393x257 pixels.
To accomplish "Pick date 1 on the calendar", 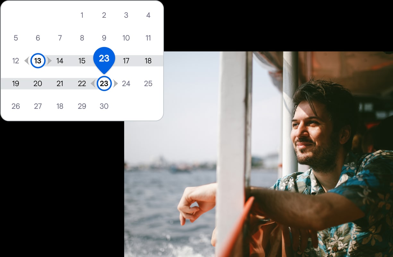I will pyautogui.click(x=82, y=15).
